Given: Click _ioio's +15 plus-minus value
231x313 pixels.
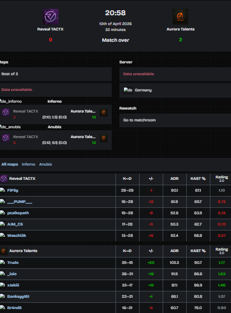Looking at the screenshot, I should (151, 274).
